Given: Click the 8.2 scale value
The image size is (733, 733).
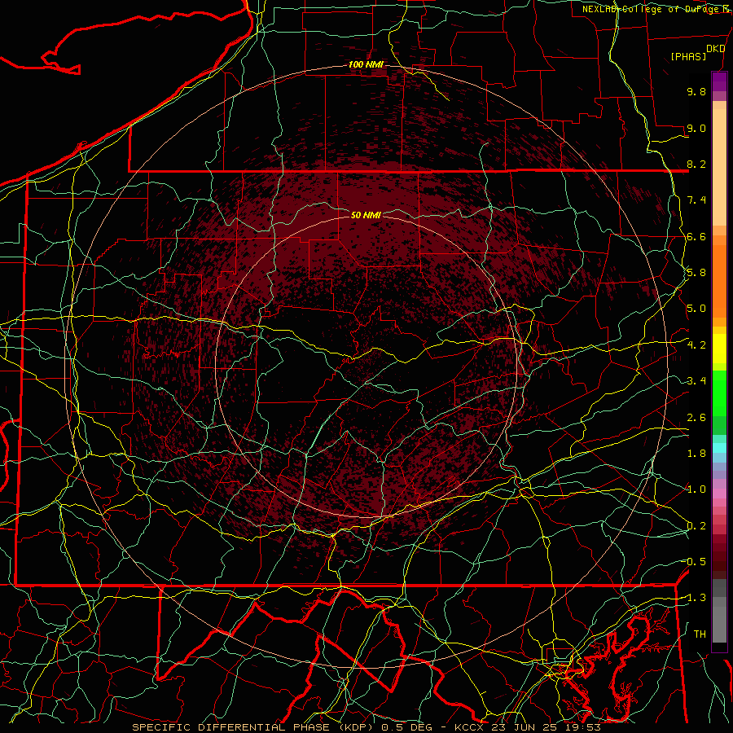Looking at the screenshot, I should (696, 164).
